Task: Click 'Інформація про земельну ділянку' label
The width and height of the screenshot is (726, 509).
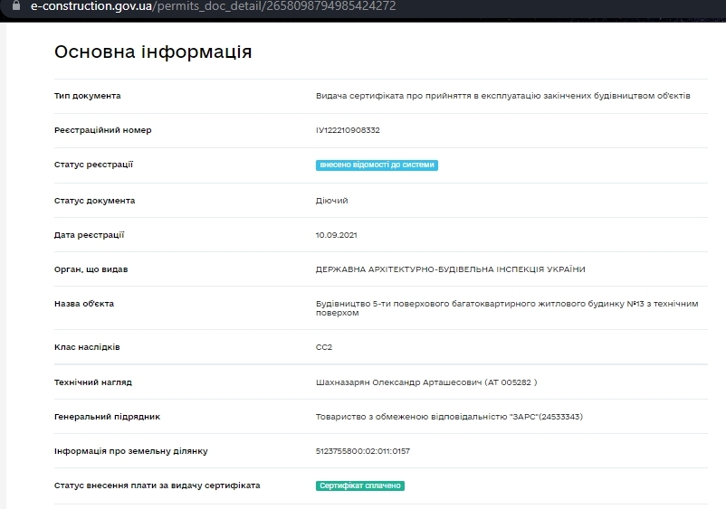Action: click(130, 451)
